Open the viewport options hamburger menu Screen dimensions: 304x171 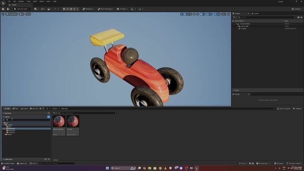[3, 14]
